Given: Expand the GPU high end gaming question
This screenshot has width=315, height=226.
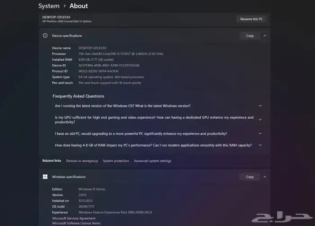Looking at the screenshot, I should (260, 120).
